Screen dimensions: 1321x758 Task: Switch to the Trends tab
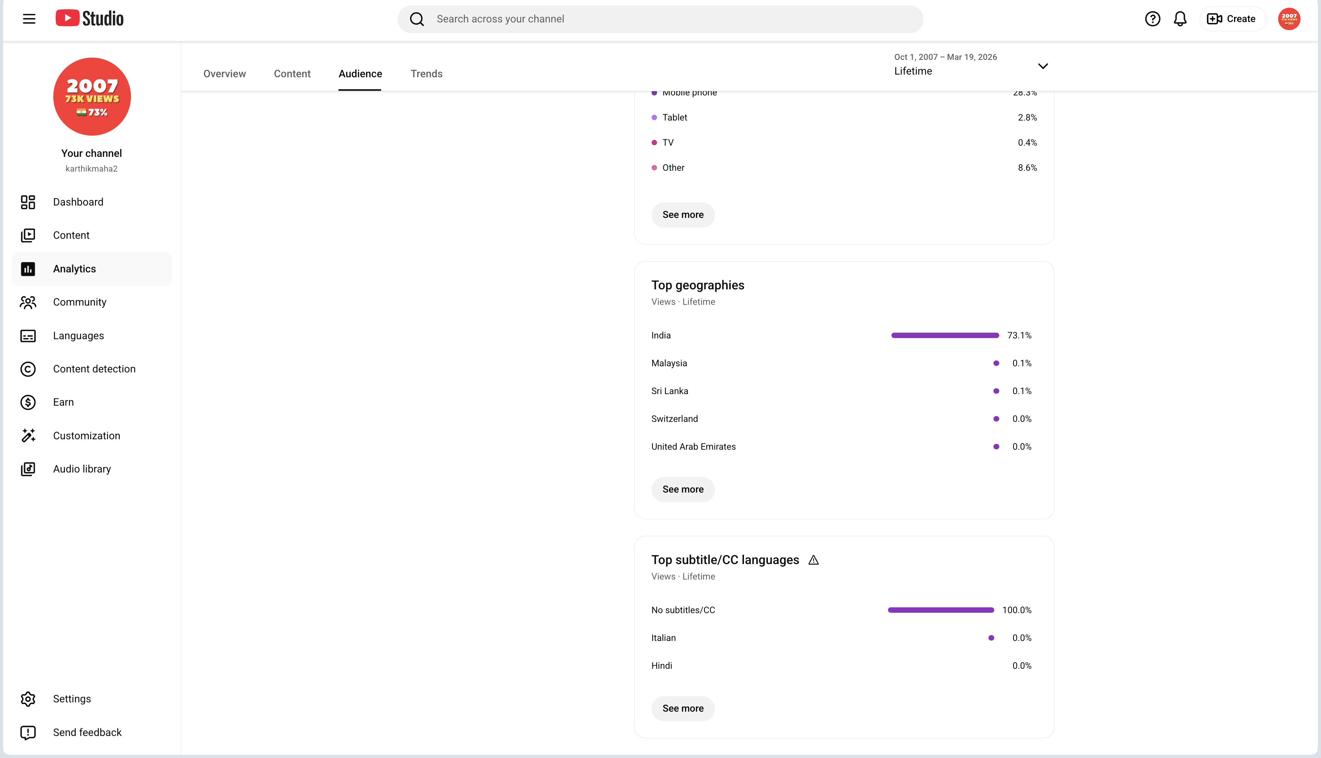point(426,74)
